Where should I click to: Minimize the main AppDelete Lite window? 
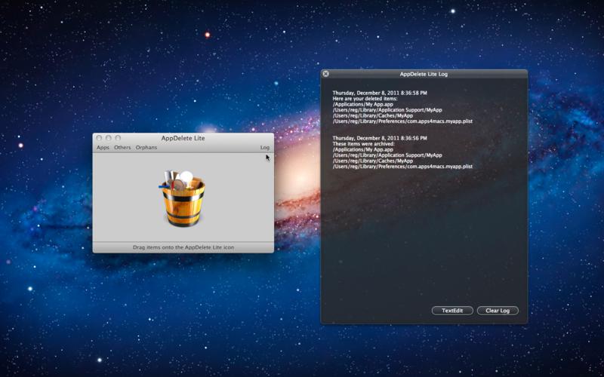108,138
